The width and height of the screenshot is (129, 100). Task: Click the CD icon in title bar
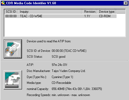(3, 3)
